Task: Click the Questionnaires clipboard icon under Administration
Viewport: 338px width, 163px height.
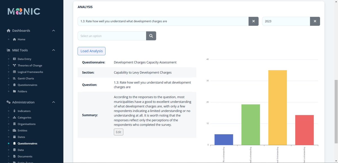Action: pyautogui.click(x=14, y=143)
